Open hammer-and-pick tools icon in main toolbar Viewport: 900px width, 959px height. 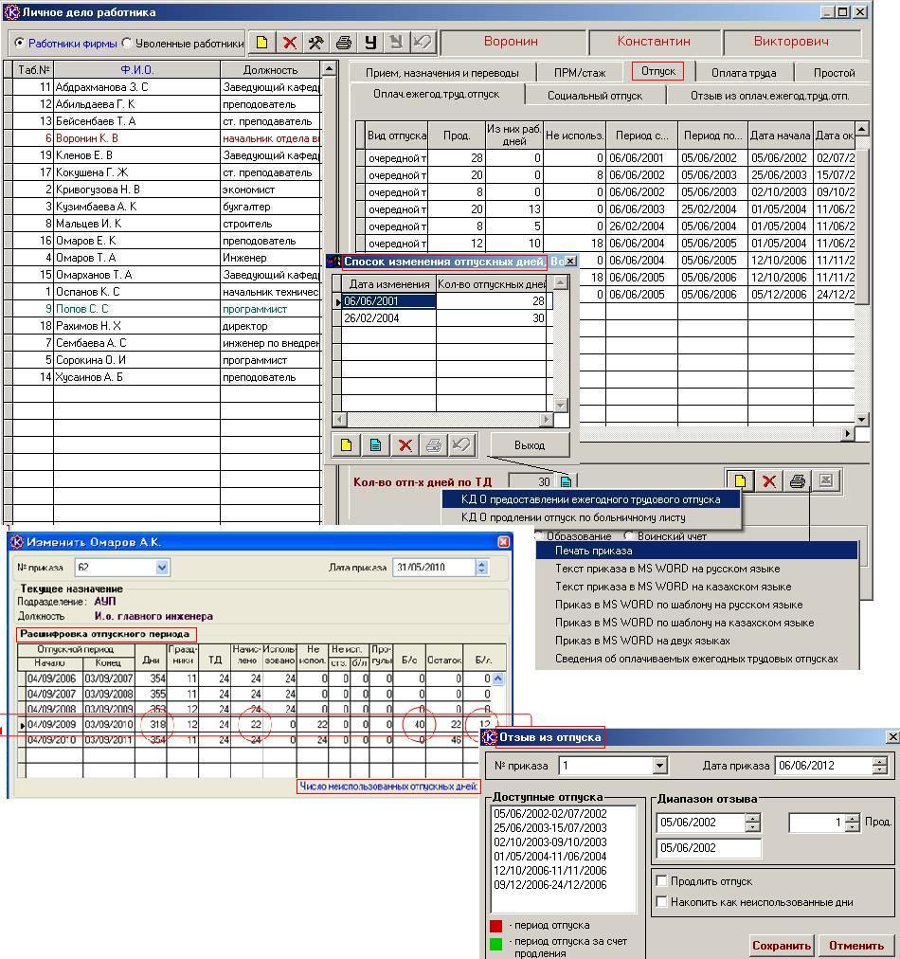316,43
